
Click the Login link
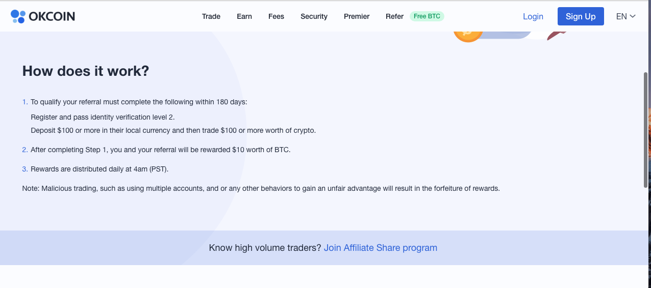tap(533, 16)
